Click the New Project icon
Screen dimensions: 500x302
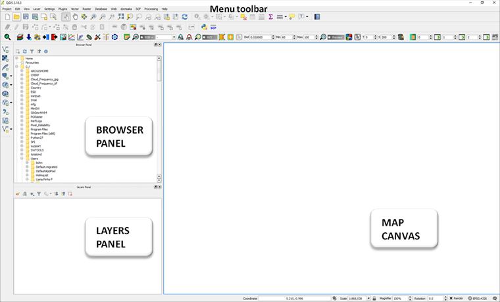[6, 16]
